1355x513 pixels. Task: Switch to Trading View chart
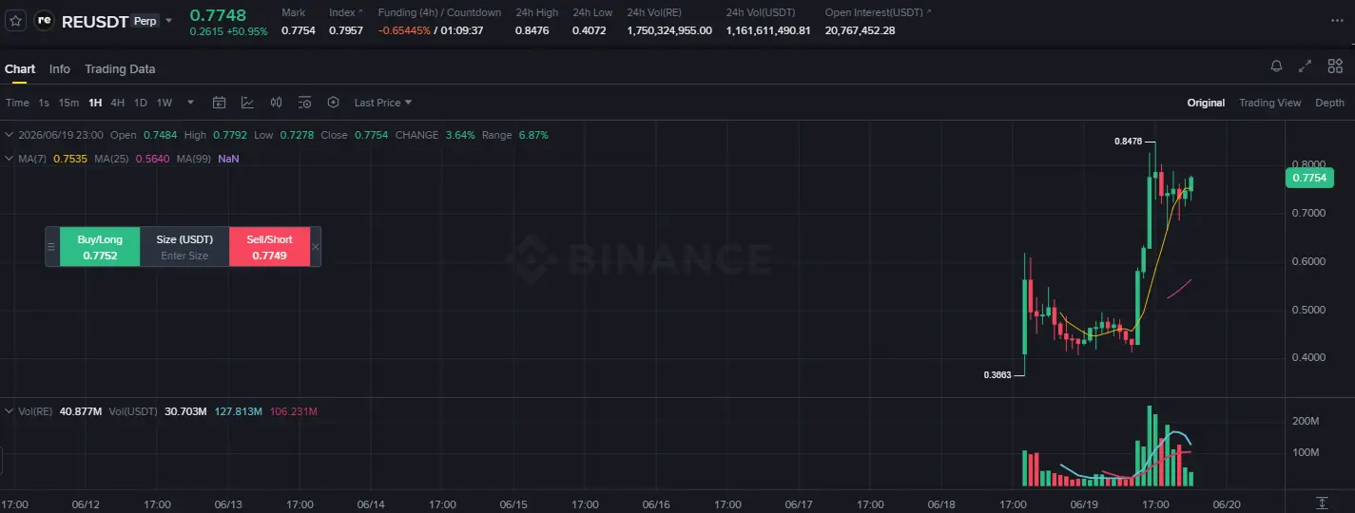(1269, 103)
